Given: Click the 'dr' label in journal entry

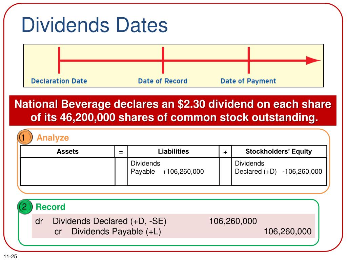Looking at the screenshot, I should [x=39, y=221].
